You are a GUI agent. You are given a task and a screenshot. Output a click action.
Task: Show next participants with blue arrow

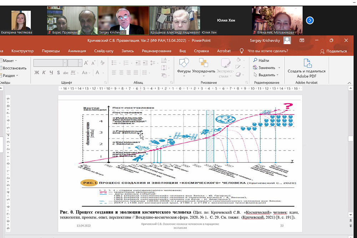(x=310, y=20)
